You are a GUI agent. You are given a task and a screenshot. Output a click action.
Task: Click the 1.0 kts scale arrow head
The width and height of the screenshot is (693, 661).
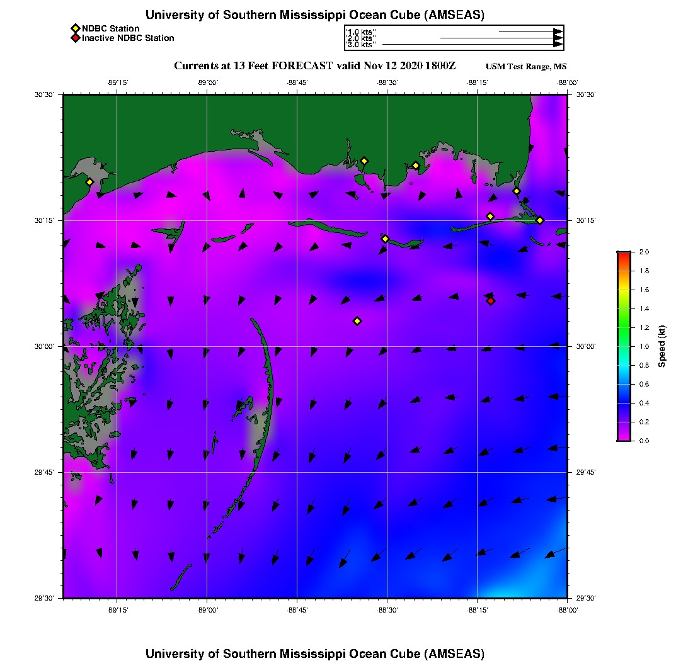(558, 31)
